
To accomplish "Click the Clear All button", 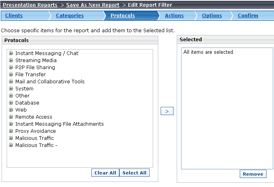I will 105,173.
